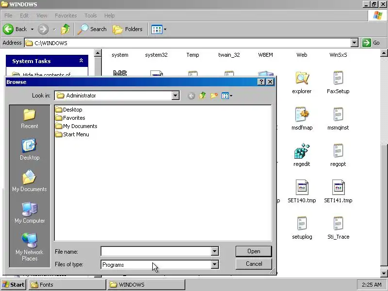Screen dimensions: 388x291
Task: Click the C:\WINDOWS address field
Action: [188, 43]
